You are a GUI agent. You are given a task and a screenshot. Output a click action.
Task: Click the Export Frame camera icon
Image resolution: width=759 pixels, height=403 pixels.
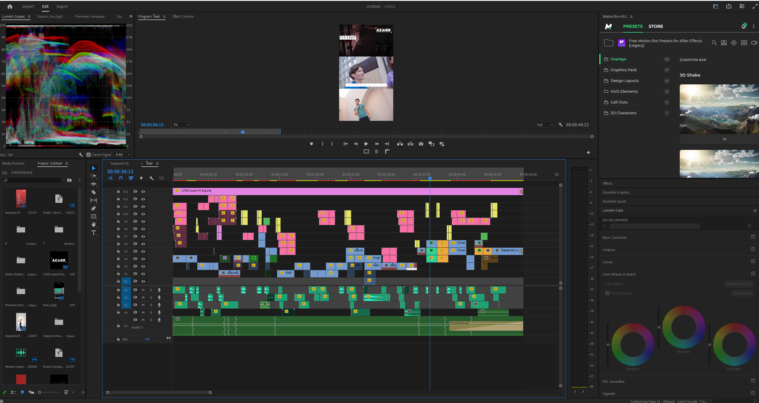click(421, 144)
